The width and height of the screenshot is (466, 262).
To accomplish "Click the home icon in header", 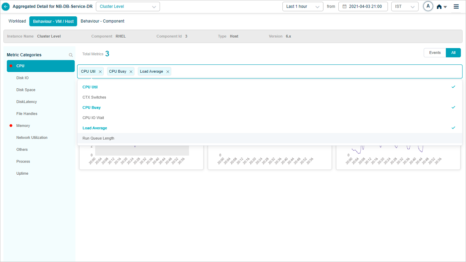I will [x=439, y=7].
